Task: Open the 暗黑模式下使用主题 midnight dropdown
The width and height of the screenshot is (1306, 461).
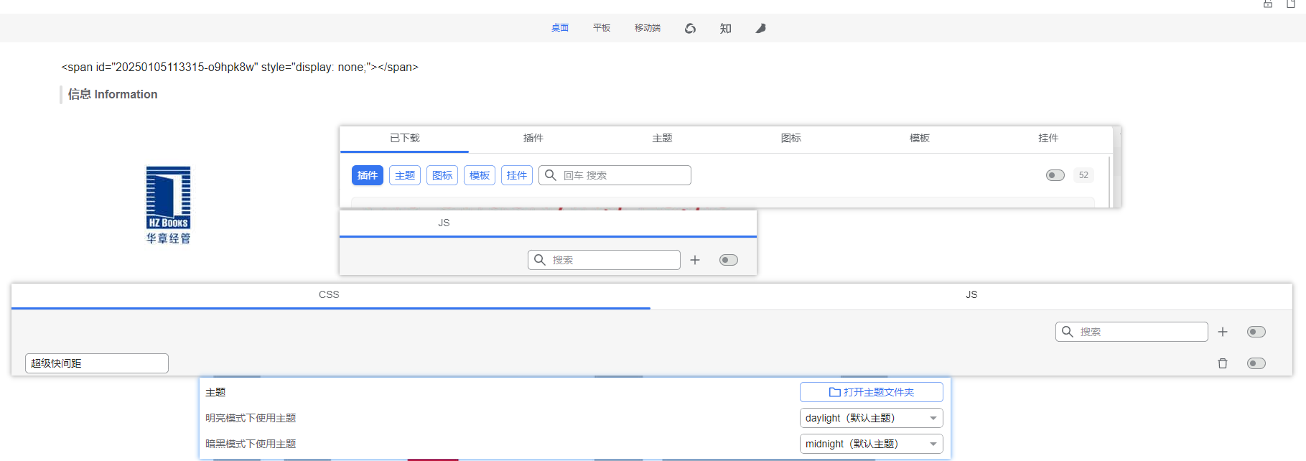Action: (872, 444)
